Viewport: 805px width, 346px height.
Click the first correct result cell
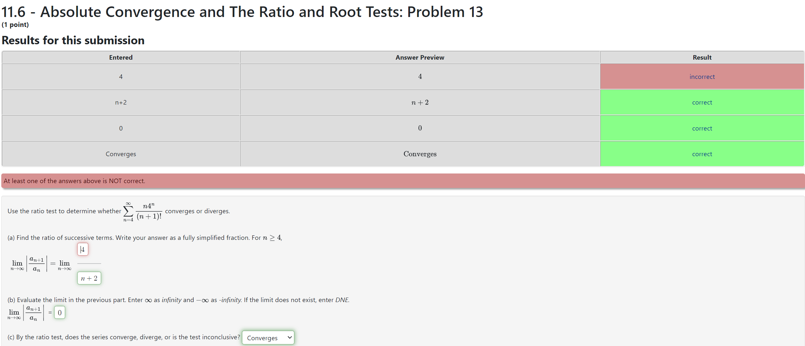pos(702,102)
